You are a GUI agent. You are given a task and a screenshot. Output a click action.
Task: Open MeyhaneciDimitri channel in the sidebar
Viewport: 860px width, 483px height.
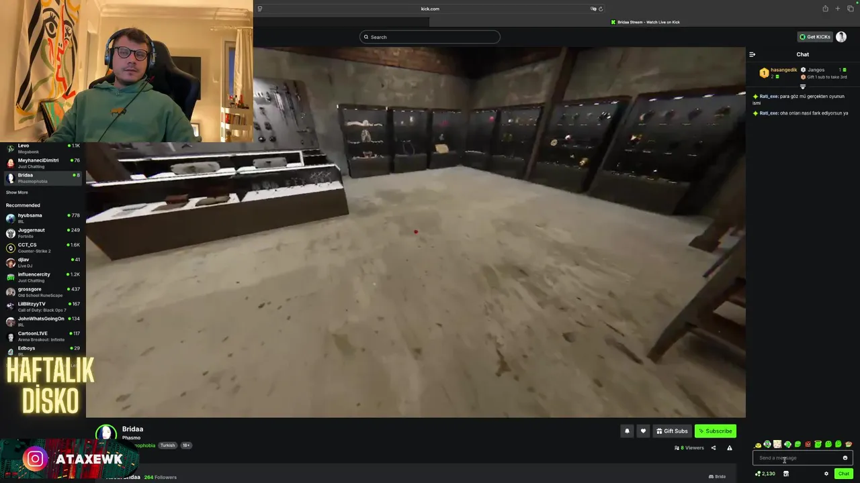(x=42, y=163)
